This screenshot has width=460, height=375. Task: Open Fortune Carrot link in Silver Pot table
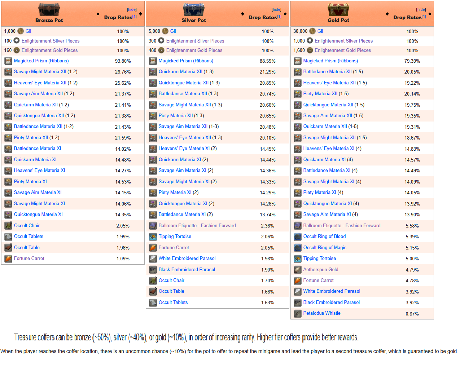click(x=174, y=248)
